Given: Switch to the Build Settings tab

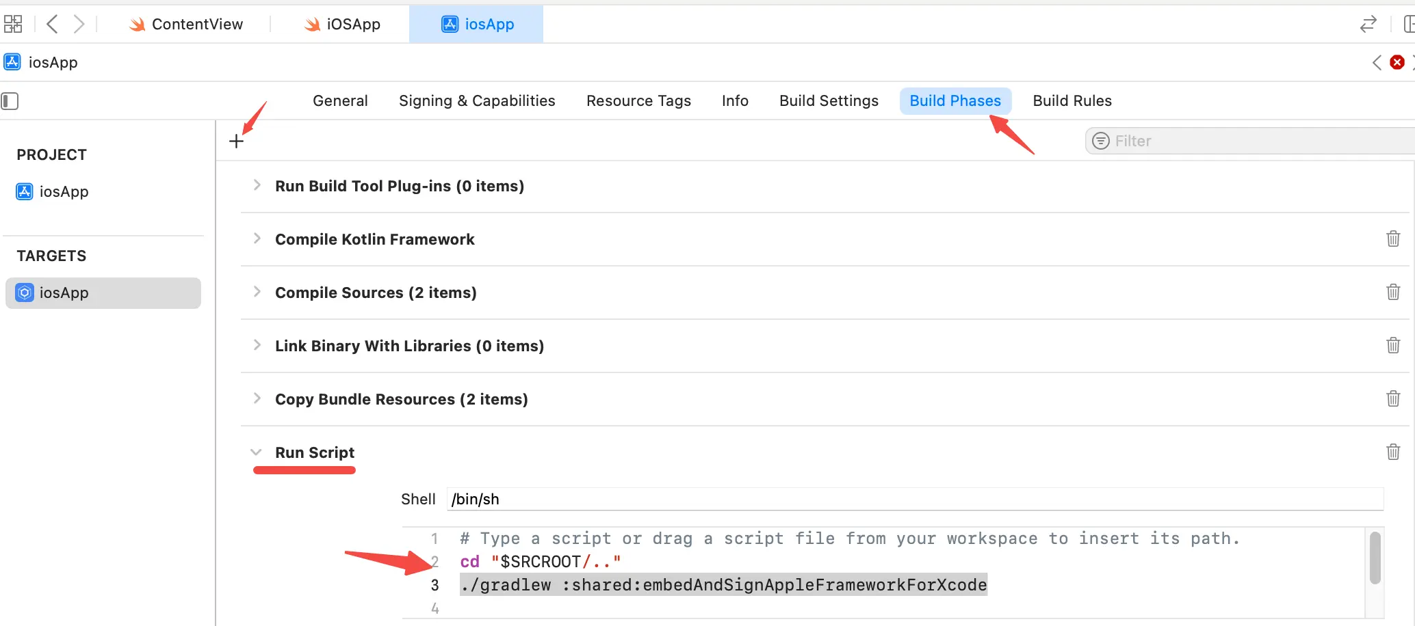Looking at the screenshot, I should (828, 101).
